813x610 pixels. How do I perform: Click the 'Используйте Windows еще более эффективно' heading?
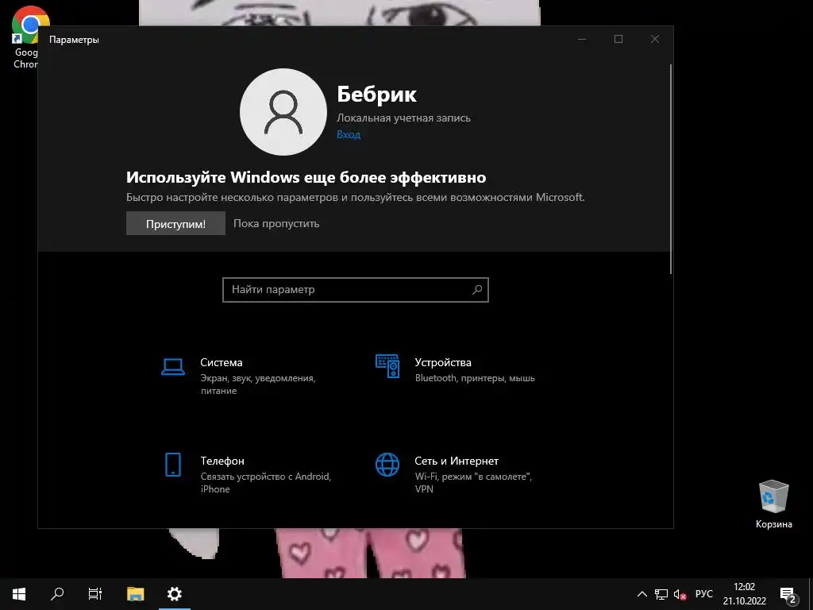point(306,177)
